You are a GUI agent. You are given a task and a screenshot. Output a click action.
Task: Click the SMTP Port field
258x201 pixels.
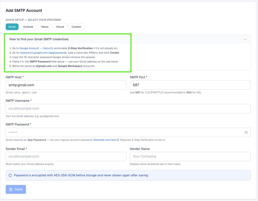[x=190, y=85]
